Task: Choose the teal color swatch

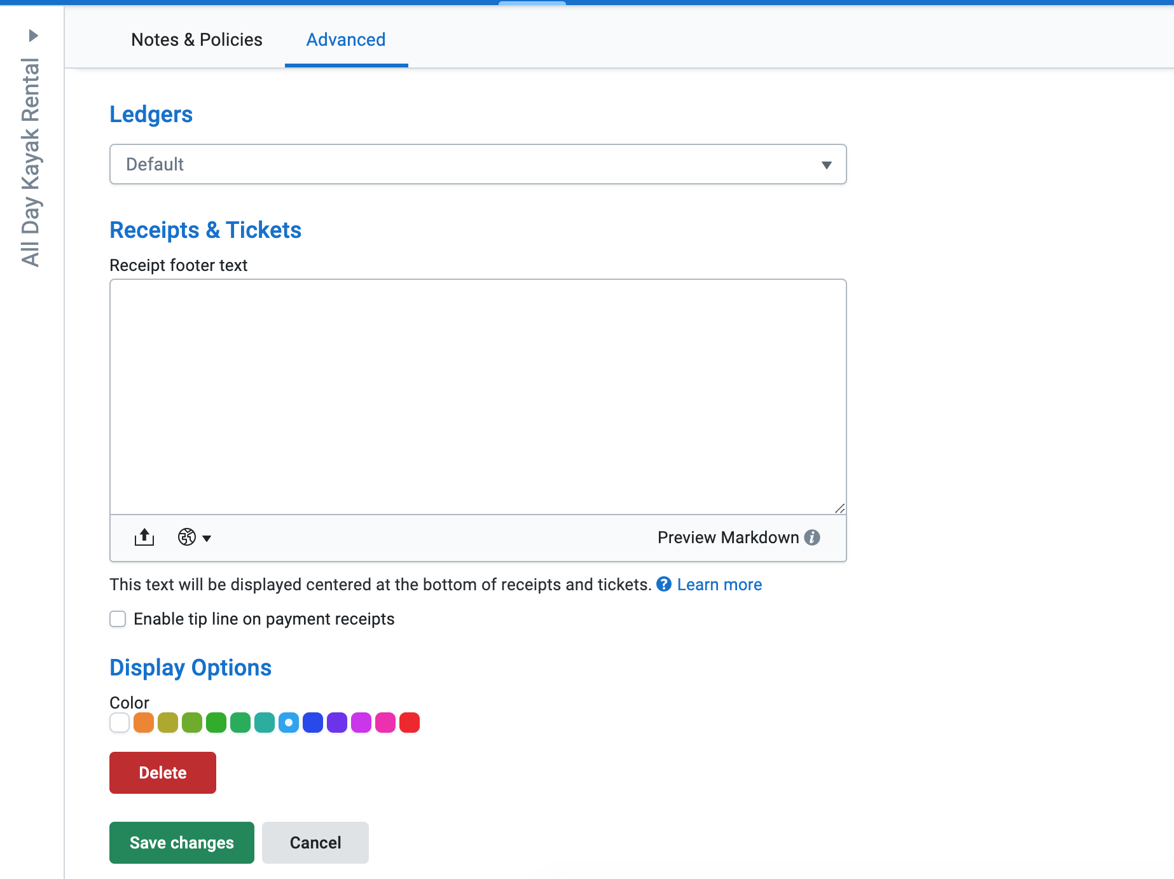Action: pyautogui.click(x=265, y=723)
